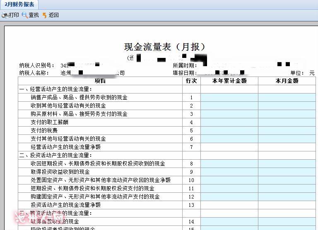Click the 行次 column header
Image resolution: width=318 pixels, height=230 pixels.
(x=191, y=81)
